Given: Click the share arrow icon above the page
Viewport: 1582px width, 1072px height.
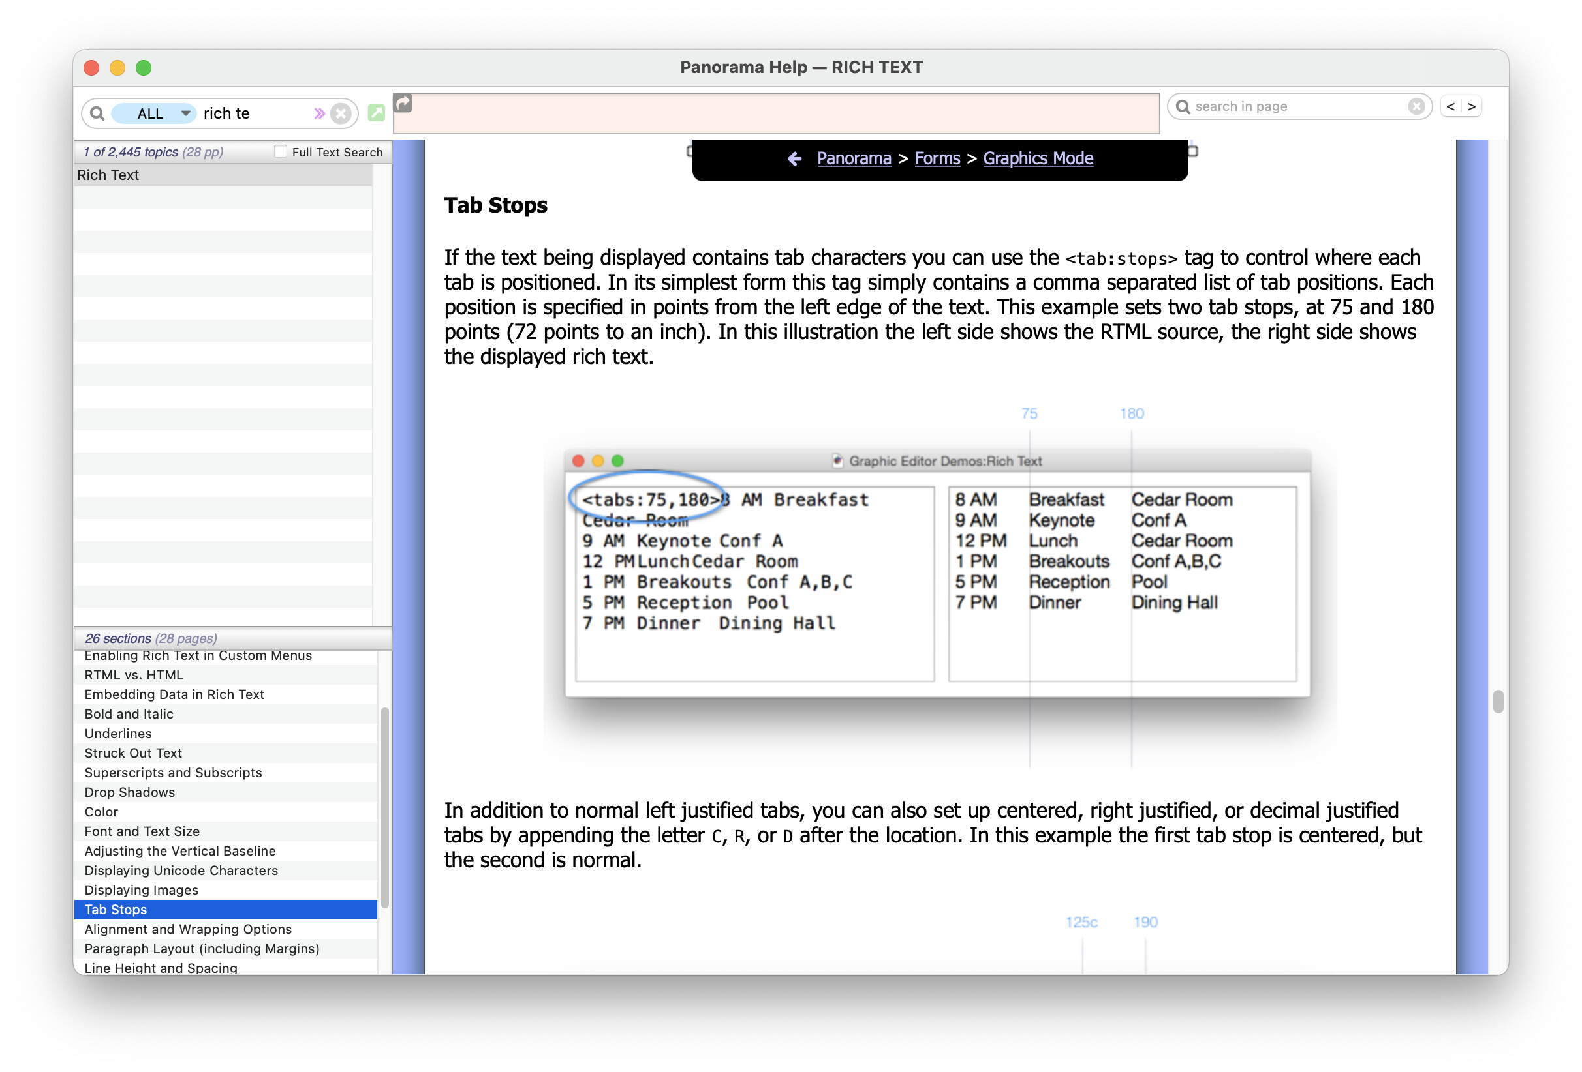Looking at the screenshot, I should point(403,103).
